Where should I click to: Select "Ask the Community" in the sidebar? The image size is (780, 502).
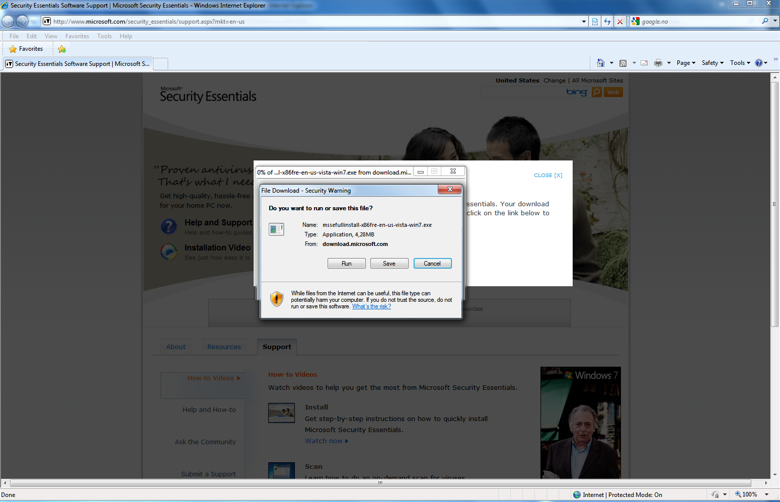click(x=205, y=442)
